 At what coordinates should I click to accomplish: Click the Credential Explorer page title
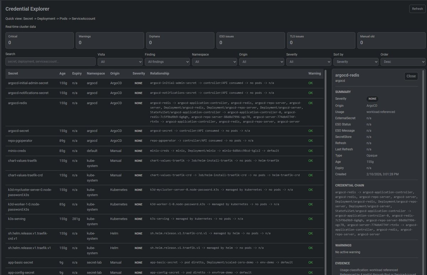27,9
